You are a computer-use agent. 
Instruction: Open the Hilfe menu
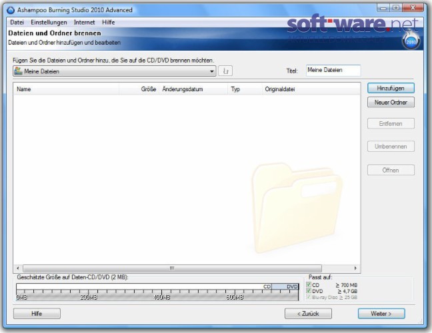[x=108, y=22]
